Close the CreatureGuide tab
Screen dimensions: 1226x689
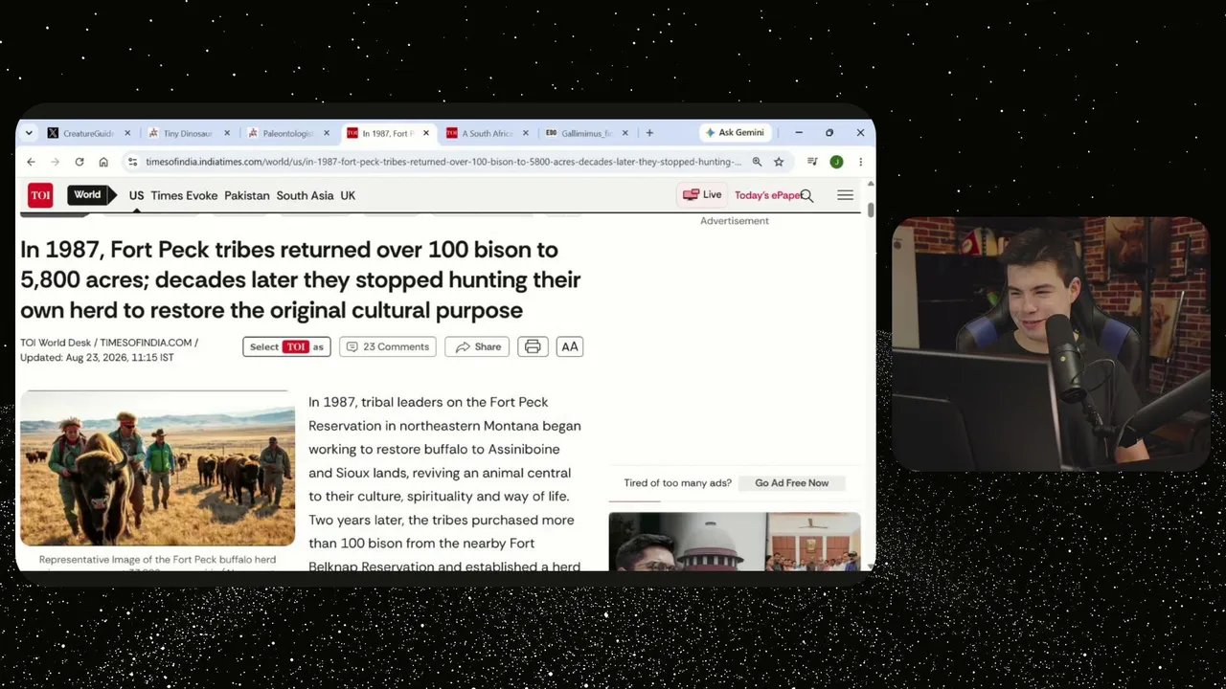(126, 133)
